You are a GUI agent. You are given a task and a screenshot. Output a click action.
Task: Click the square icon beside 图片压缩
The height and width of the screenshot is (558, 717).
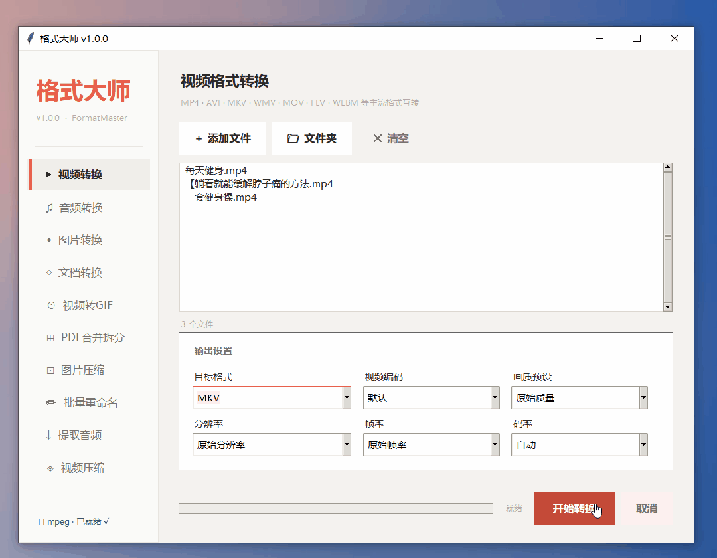tap(50, 371)
